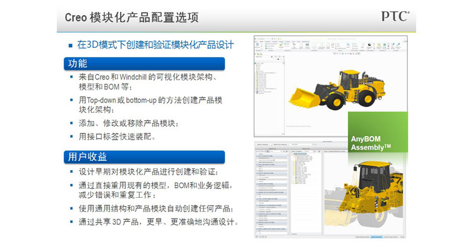Screen dimensions: 473x252
Task: Select bullet 使用通用结构和产品模块自动创建任何产品
Action: coord(156,209)
